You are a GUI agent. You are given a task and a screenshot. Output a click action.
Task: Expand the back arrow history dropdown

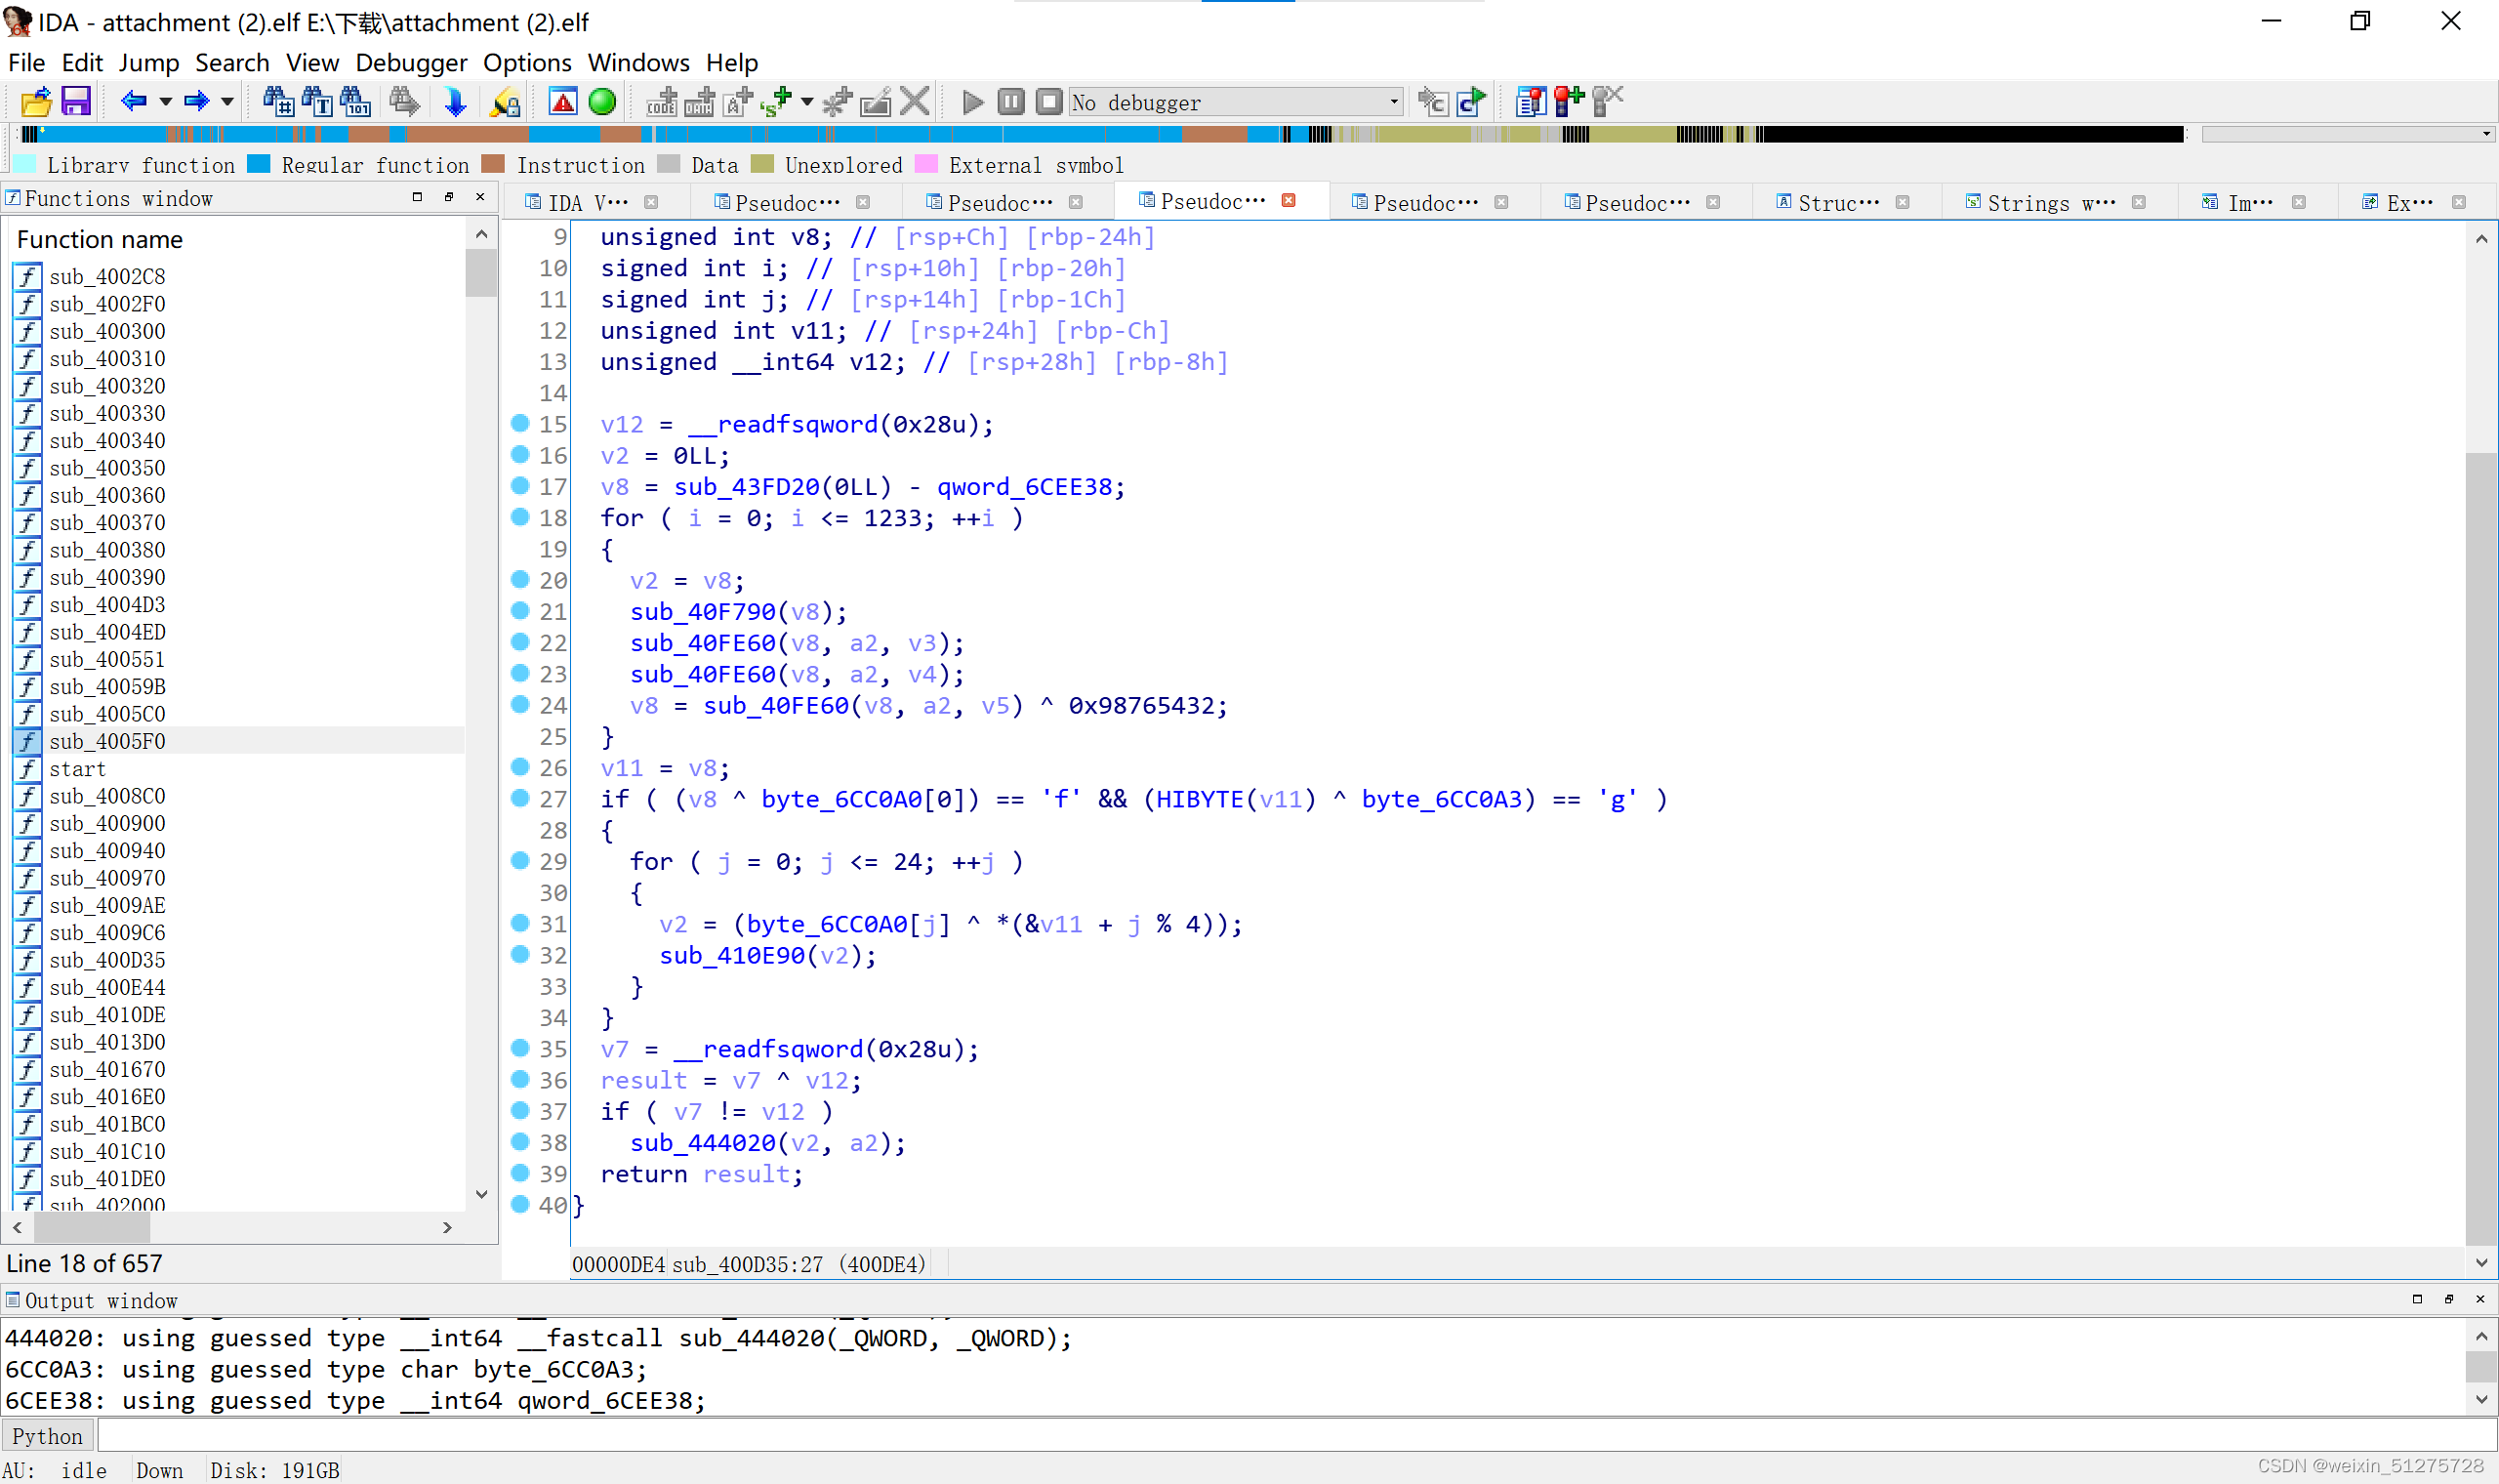(x=166, y=102)
